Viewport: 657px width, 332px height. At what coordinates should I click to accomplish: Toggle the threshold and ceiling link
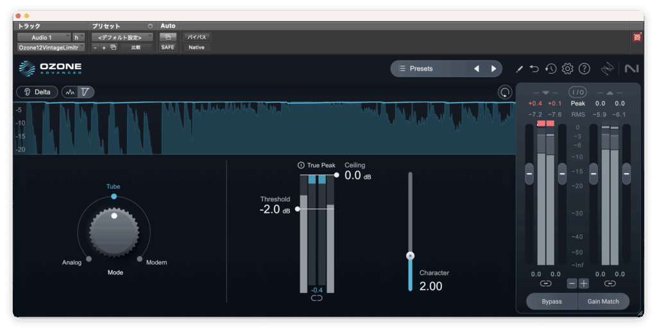pos(316,298)
